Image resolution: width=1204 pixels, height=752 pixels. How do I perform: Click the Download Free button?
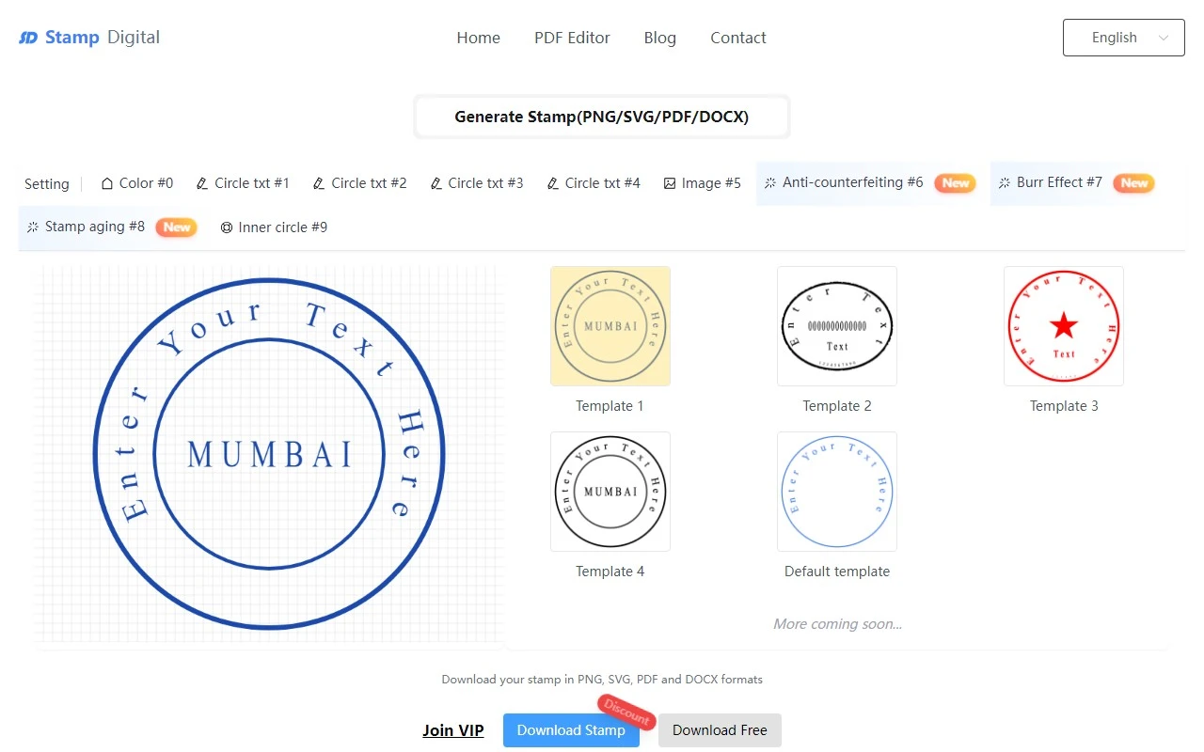720,730
